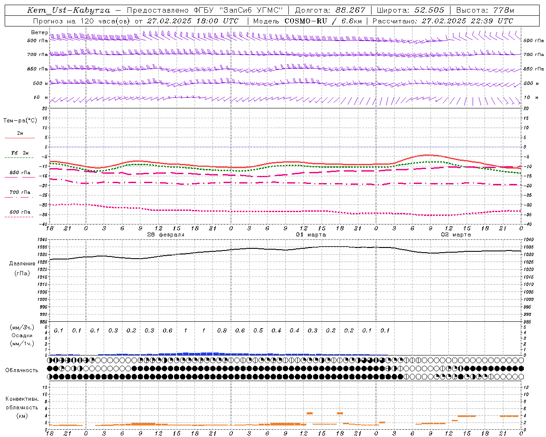546x437 pixels.
Task: Click the text Прогноз на 120 часа(ов)
Action: 82,21
